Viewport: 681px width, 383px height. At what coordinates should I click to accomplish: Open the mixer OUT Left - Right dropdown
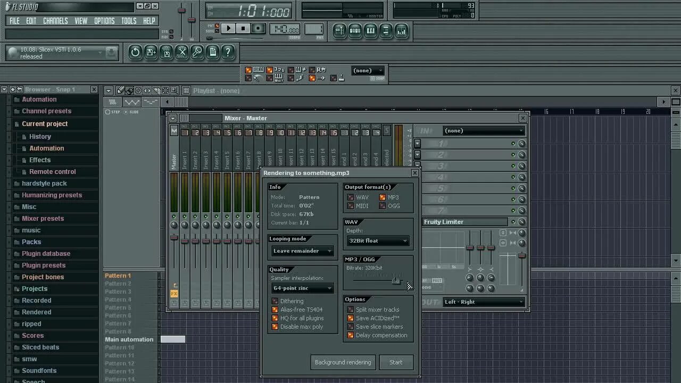(484, 302)
